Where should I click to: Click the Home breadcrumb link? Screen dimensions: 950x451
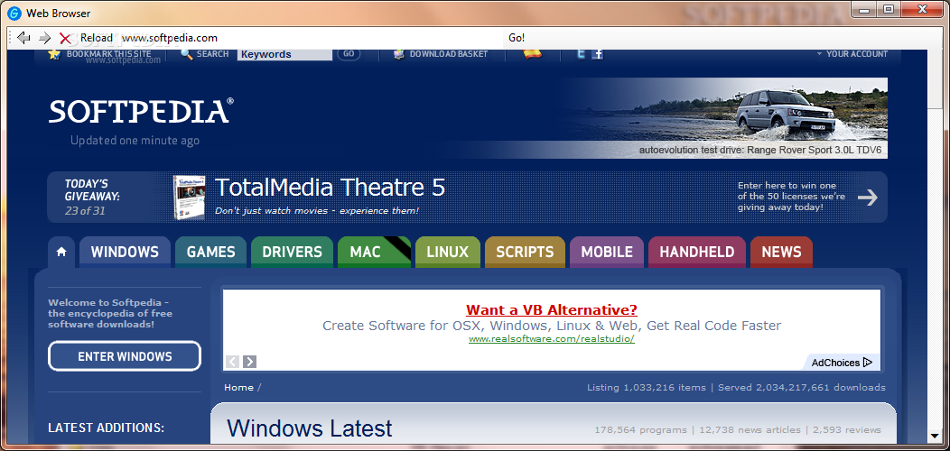coord(238,388)
